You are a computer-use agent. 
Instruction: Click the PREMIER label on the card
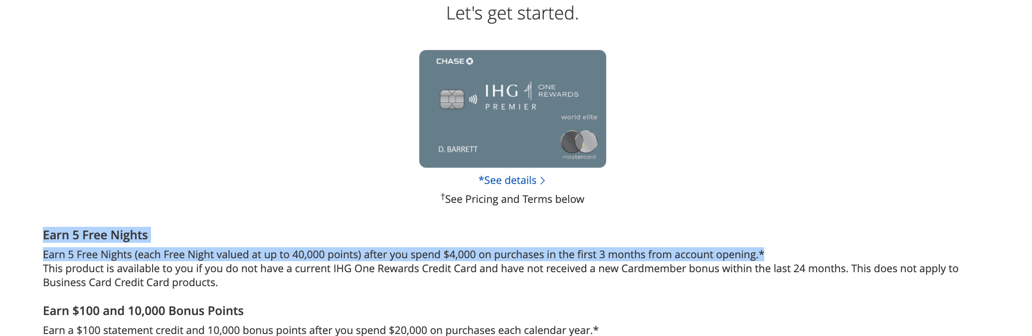click(x=511, y=107)
